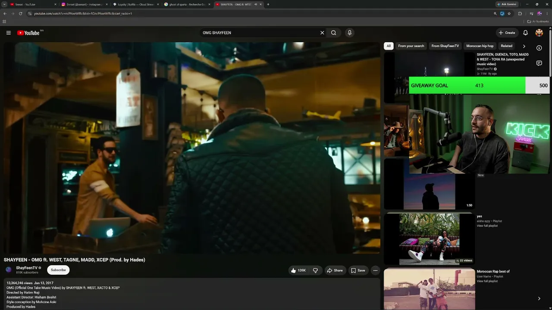
Task: Click the Ask Gemini button
Action: tap(506, 4)
